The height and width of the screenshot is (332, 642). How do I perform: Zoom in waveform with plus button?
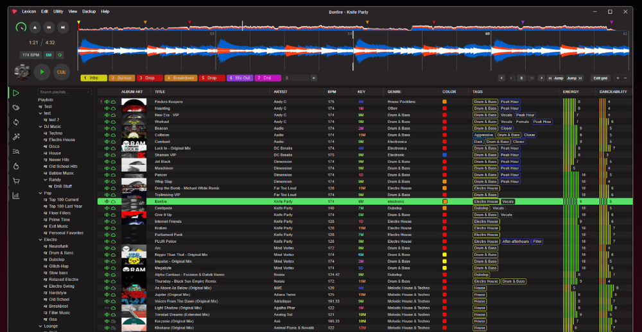pyautogui.click(x=618, y=78)
